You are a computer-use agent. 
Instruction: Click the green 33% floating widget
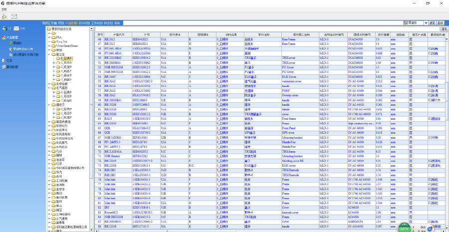(404, 228)
